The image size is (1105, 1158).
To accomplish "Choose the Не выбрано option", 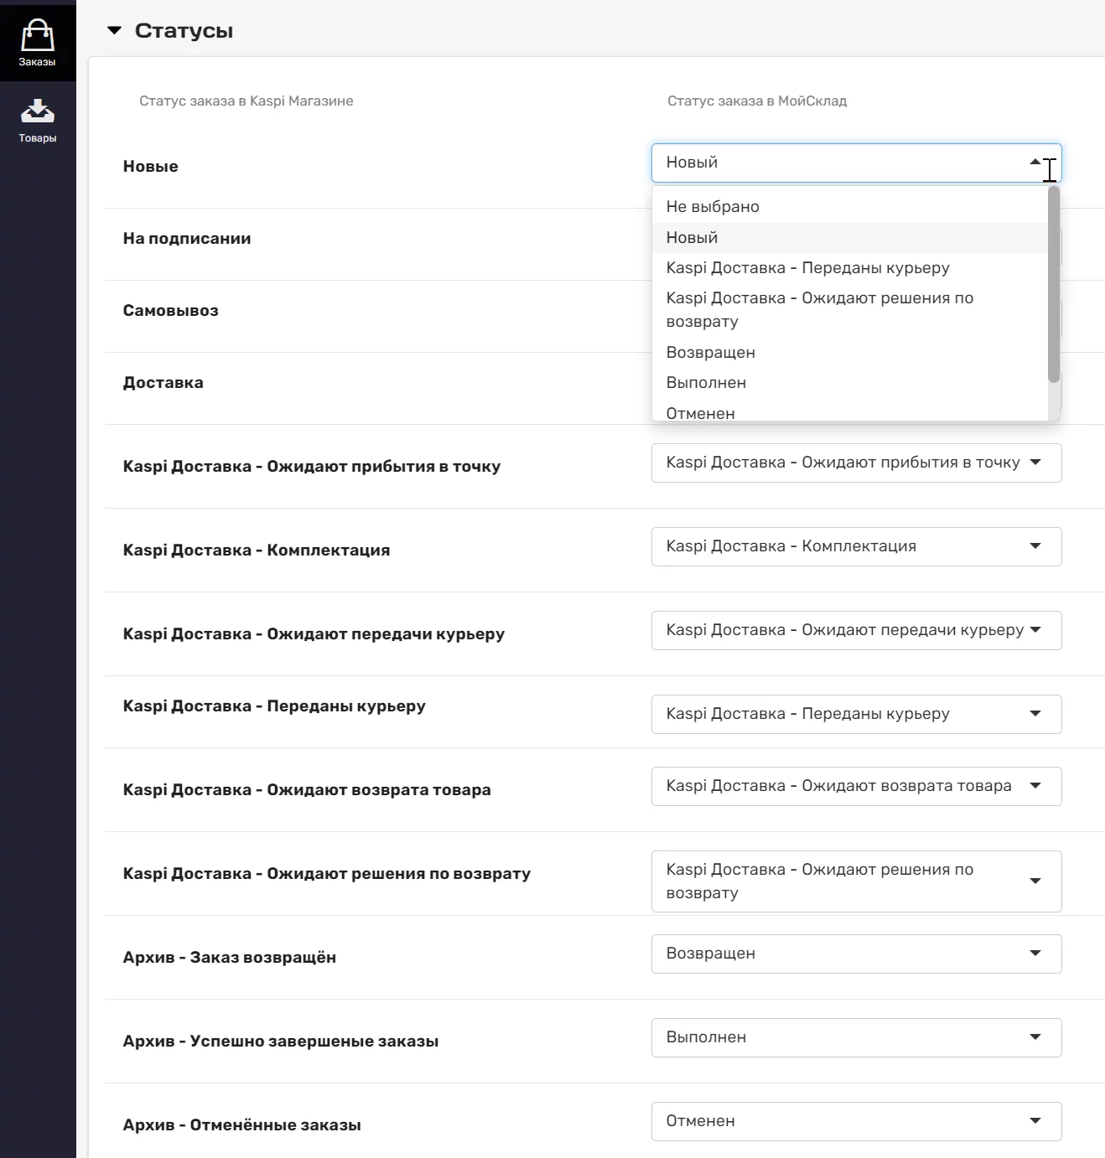I will pos(849,207).
